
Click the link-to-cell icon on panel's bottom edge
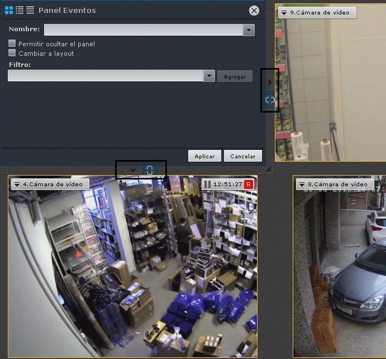coord(149,170)
